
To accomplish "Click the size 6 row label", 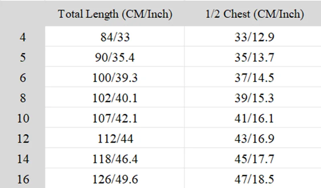I will (x=22, y=78).
